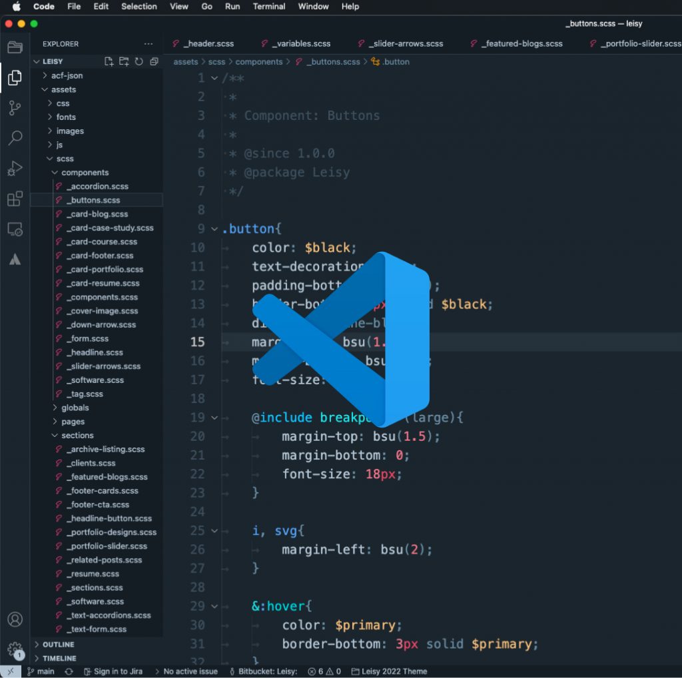The height and width of the screenshot is (678, 682).
Task: Open the Explorer view in activity bar
Action: pos(15,78)
